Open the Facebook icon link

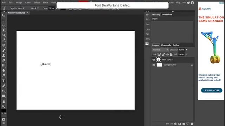click(192, 3)
